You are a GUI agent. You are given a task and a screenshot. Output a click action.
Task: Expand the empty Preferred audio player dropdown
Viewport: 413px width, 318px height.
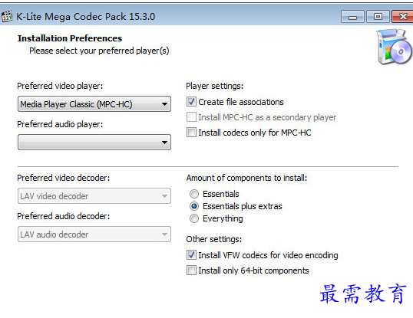(x=94, y=143)
